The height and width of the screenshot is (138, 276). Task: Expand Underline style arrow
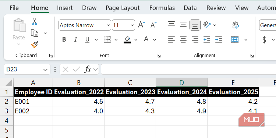tap(96, 40)
